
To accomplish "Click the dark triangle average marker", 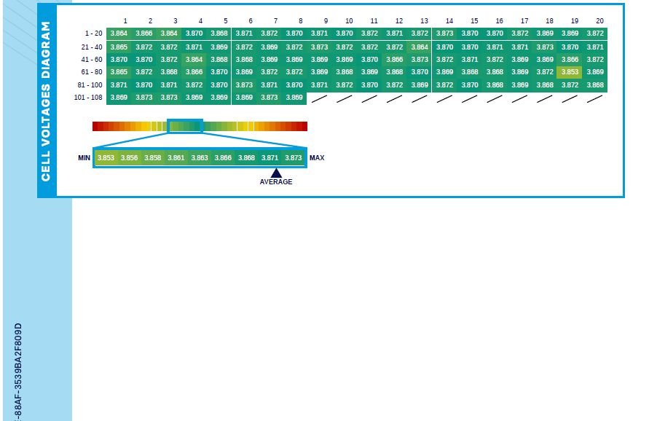I will point(276,173).
